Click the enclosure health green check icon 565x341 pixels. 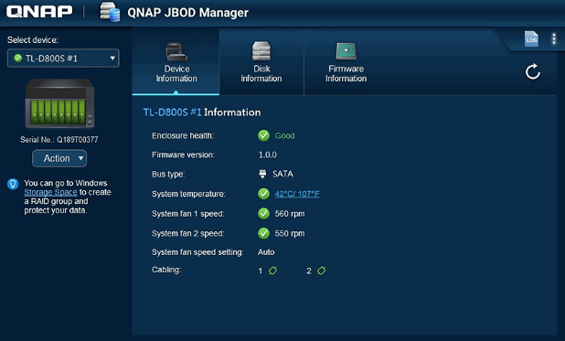(x=264, y=135)
